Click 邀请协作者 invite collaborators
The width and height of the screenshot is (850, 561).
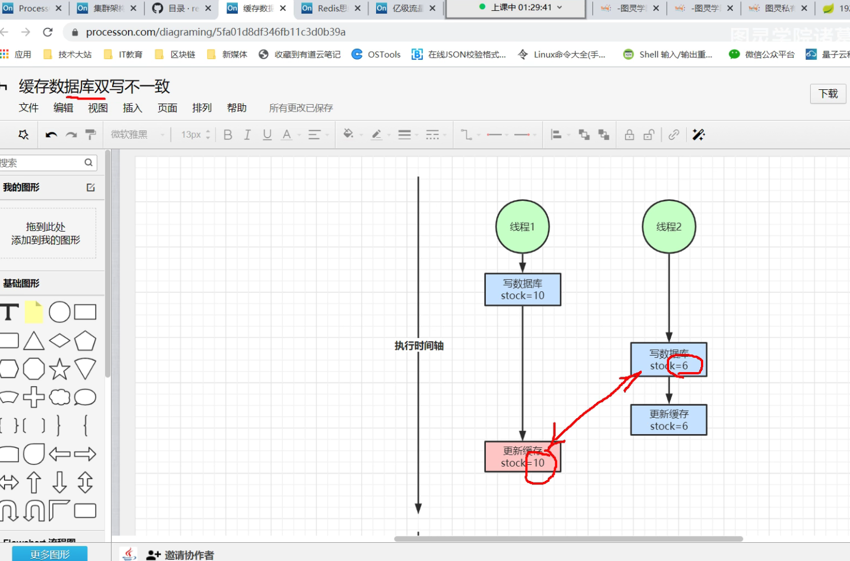[180, 555]
